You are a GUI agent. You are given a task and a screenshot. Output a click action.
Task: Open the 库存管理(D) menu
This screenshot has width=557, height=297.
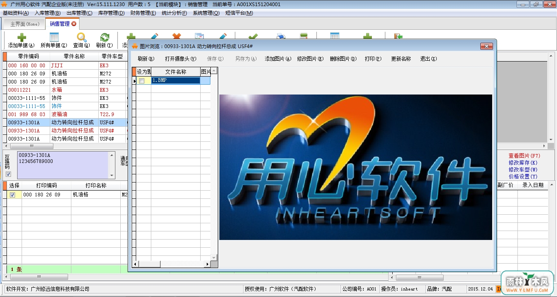[111, 13]
